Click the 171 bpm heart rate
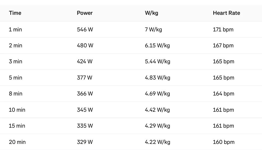 pos(223,30)
